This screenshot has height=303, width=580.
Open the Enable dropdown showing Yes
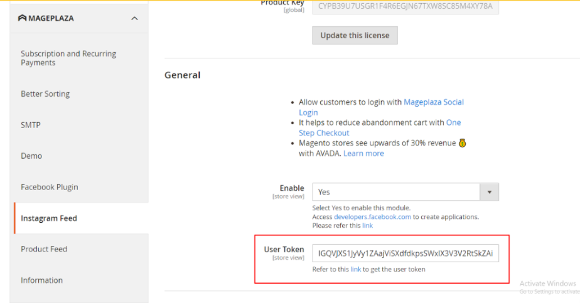[405, 192]
